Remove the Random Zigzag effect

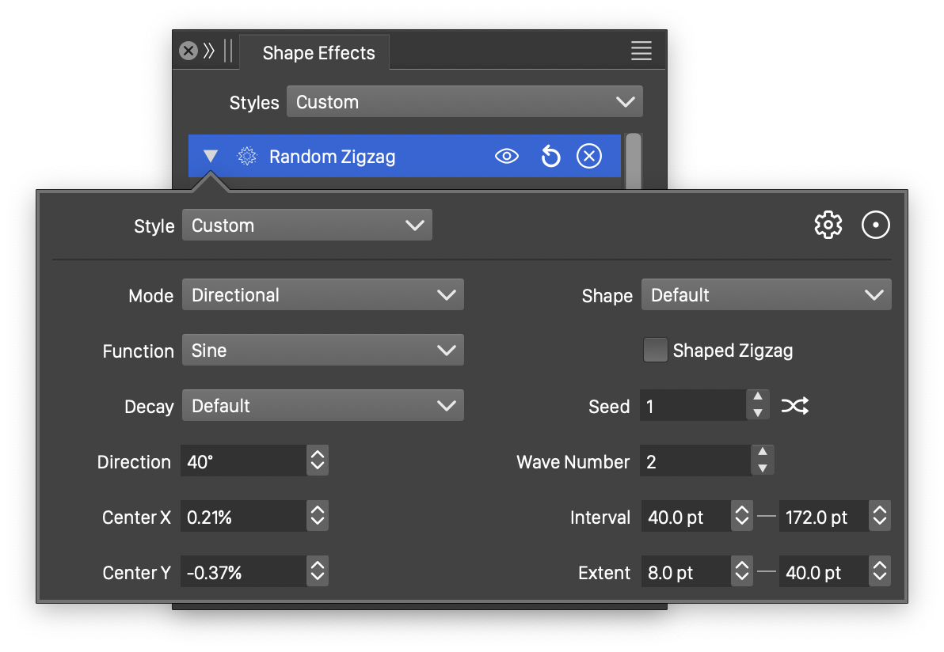[x=588, y=157]
